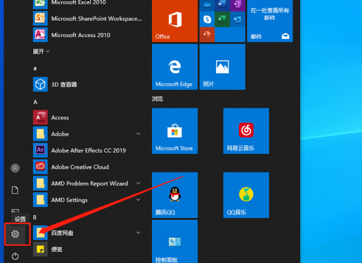Screen dimensions: 362x263
Task: Click the B letter group header
Action: 35,217
